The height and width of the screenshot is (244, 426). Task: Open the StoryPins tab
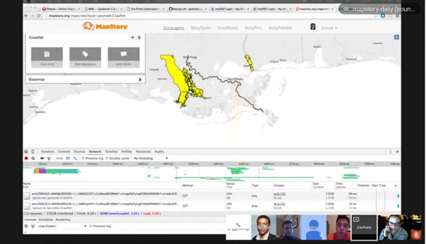click(253, 28)
